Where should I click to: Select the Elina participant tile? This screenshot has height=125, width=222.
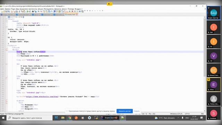214,85
